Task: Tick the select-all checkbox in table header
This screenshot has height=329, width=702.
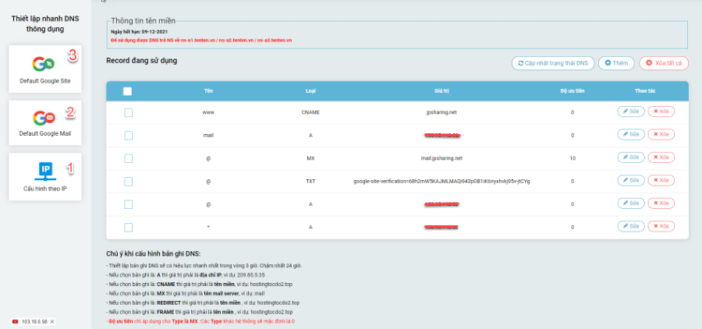Action: [x=128, y=91]
